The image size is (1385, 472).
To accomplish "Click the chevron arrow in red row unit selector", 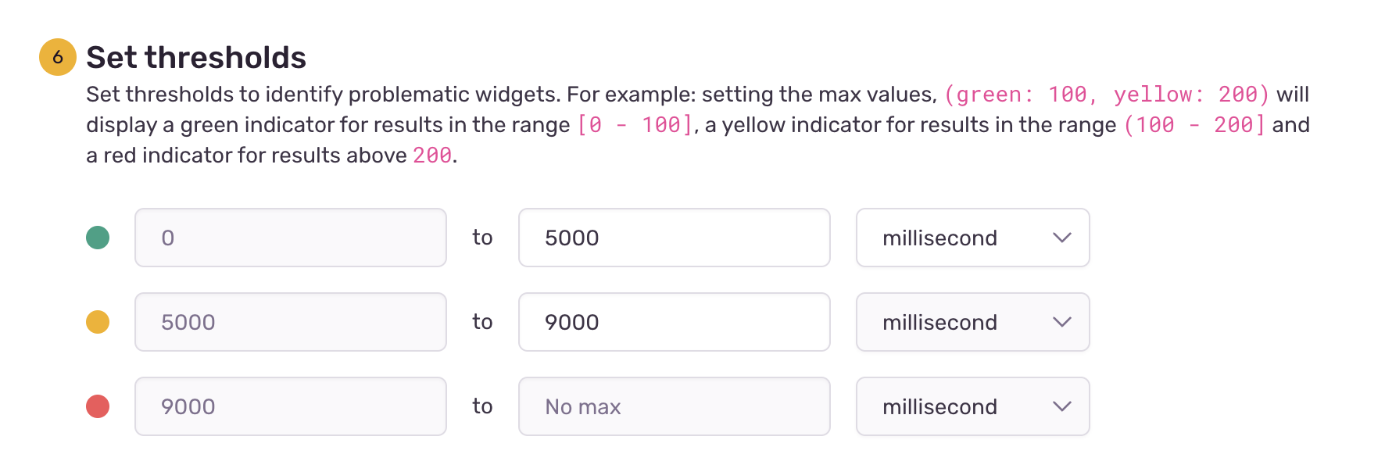I will tap(1061, 406).
